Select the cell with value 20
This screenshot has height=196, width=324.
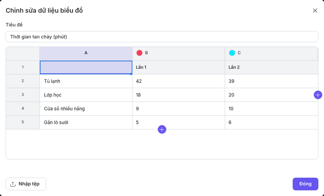coord(271,95)
